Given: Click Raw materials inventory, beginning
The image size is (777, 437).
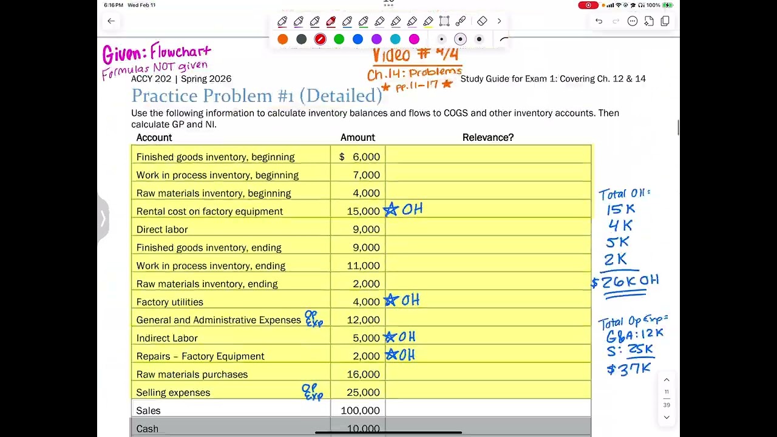Looking at the screenshot, I should (x=361, y=194).
